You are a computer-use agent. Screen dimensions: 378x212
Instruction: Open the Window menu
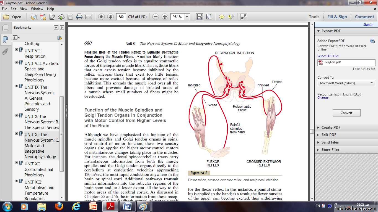point(37,9)
